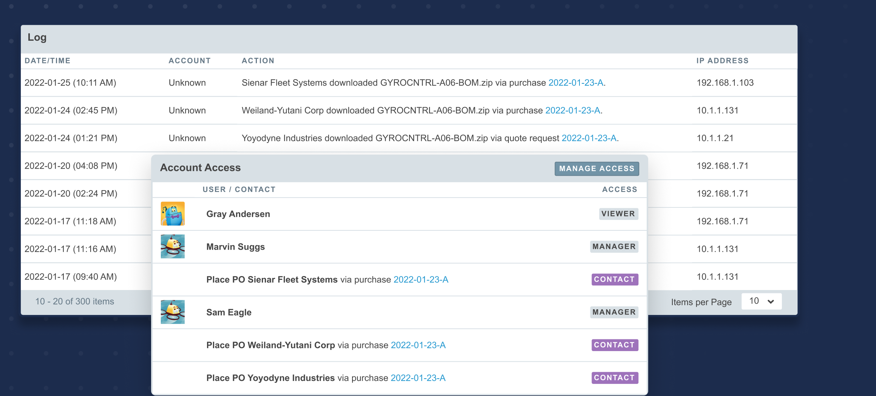This screenshot has width=876, height=396.
Task: Click Unknown account in the 01:21 PM row
Action: [187, 138]
